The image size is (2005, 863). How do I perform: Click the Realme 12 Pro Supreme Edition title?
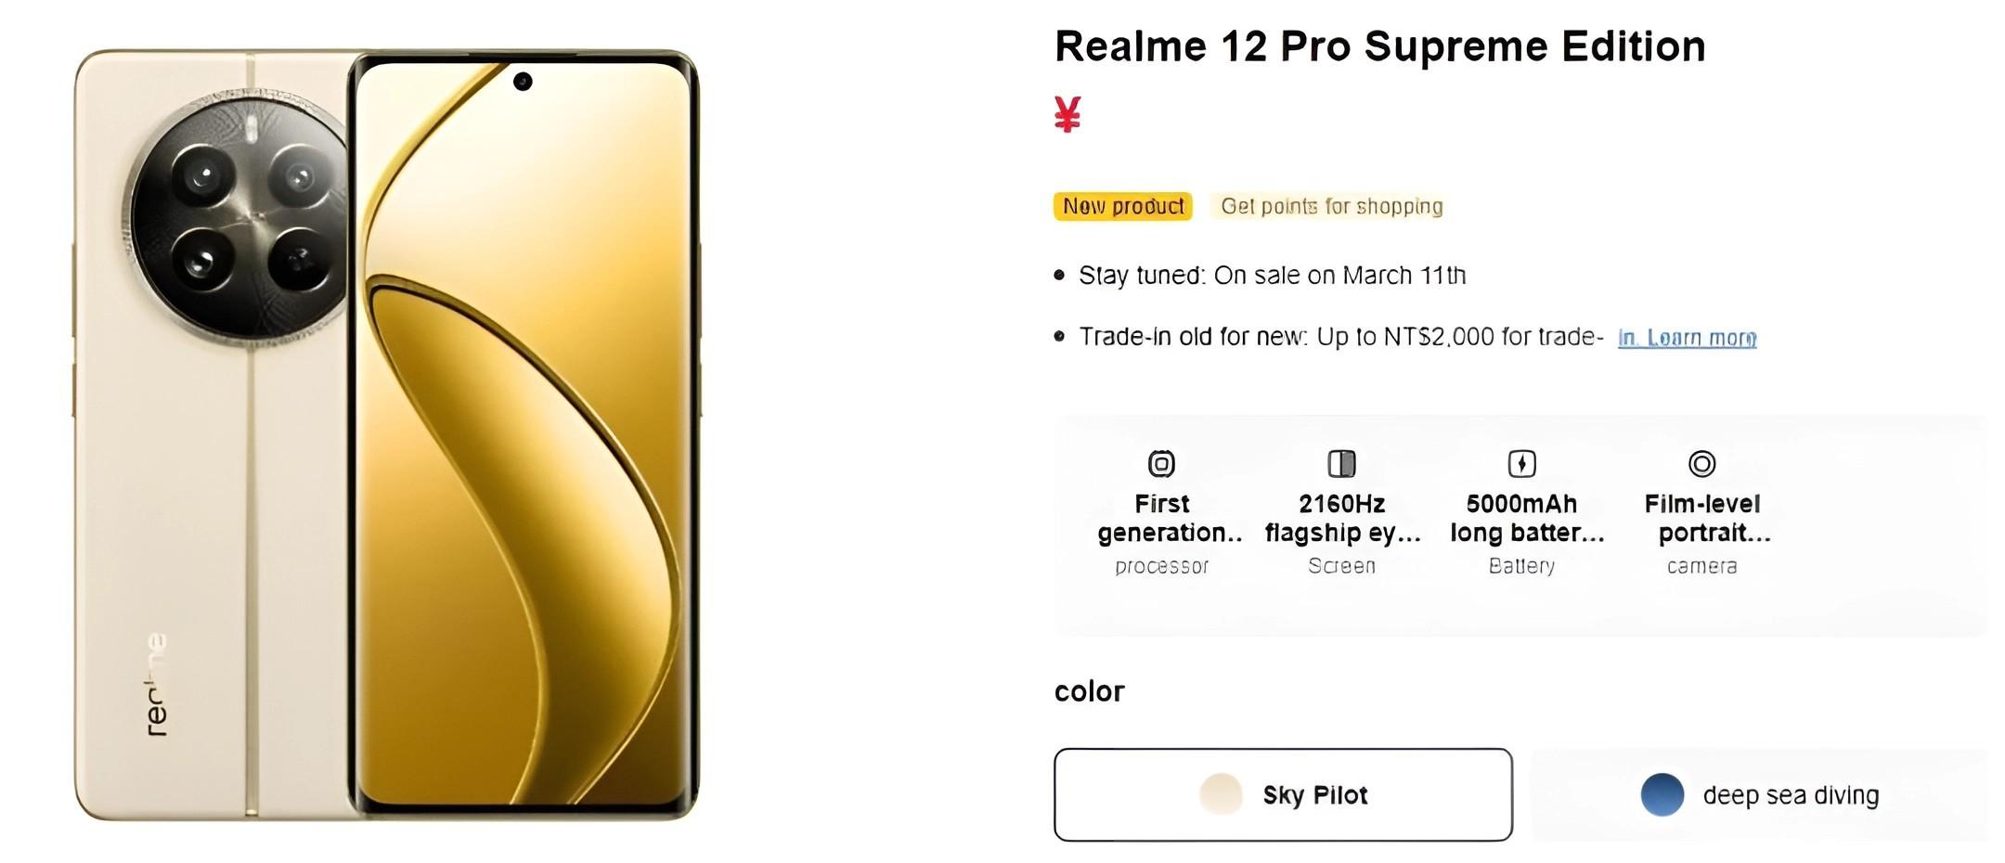[1379, 46]
